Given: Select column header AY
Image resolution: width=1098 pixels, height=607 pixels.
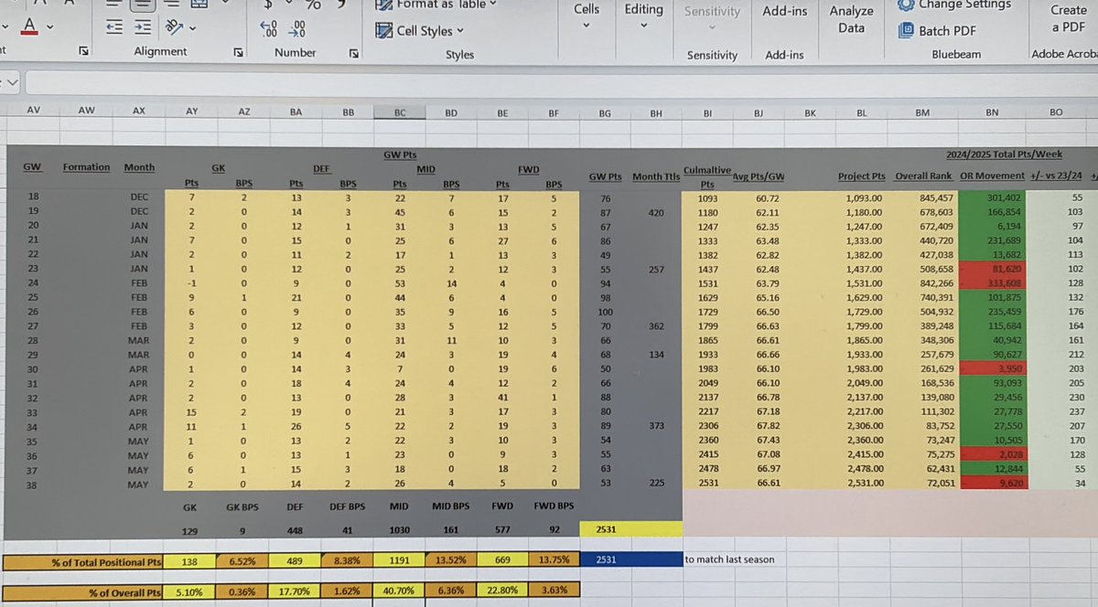Looking at the screenshot, I should 192,112.
